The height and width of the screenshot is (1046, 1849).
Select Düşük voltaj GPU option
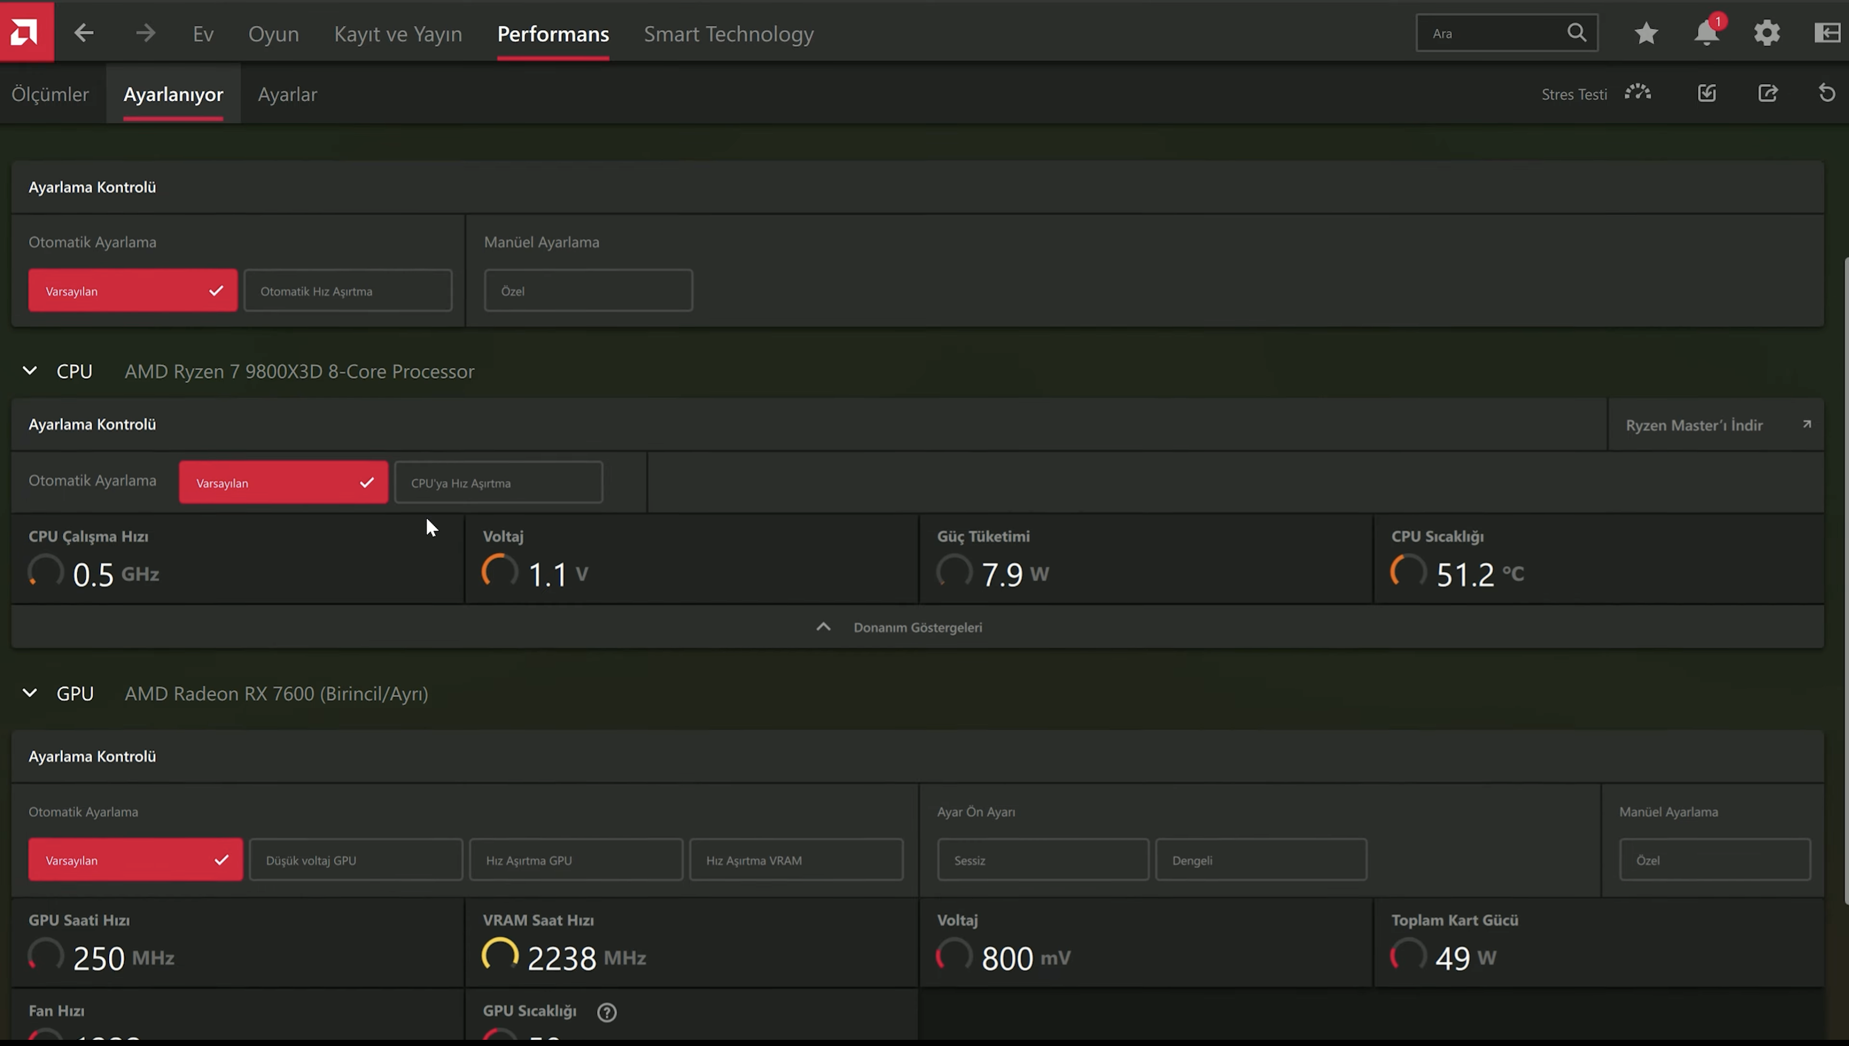[x=355, y=859]
